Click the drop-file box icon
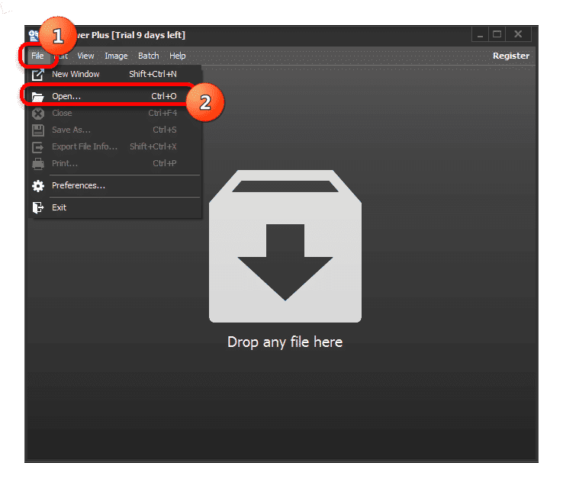The width and height of the screenshot is (563, 488). click(x=285, y=246)
